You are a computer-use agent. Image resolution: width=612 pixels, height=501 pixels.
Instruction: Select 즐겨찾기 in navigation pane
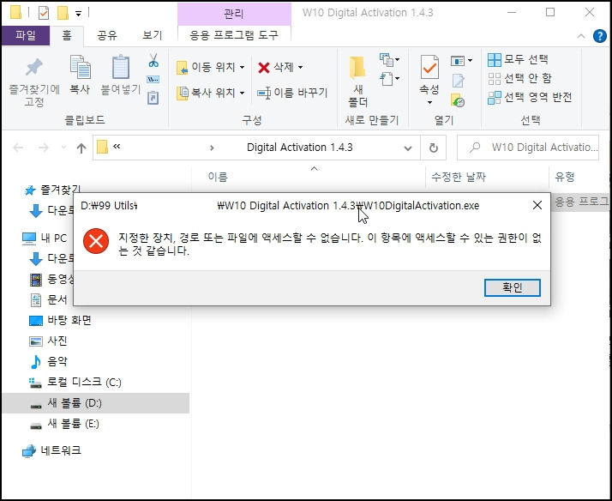click(52, 190)
